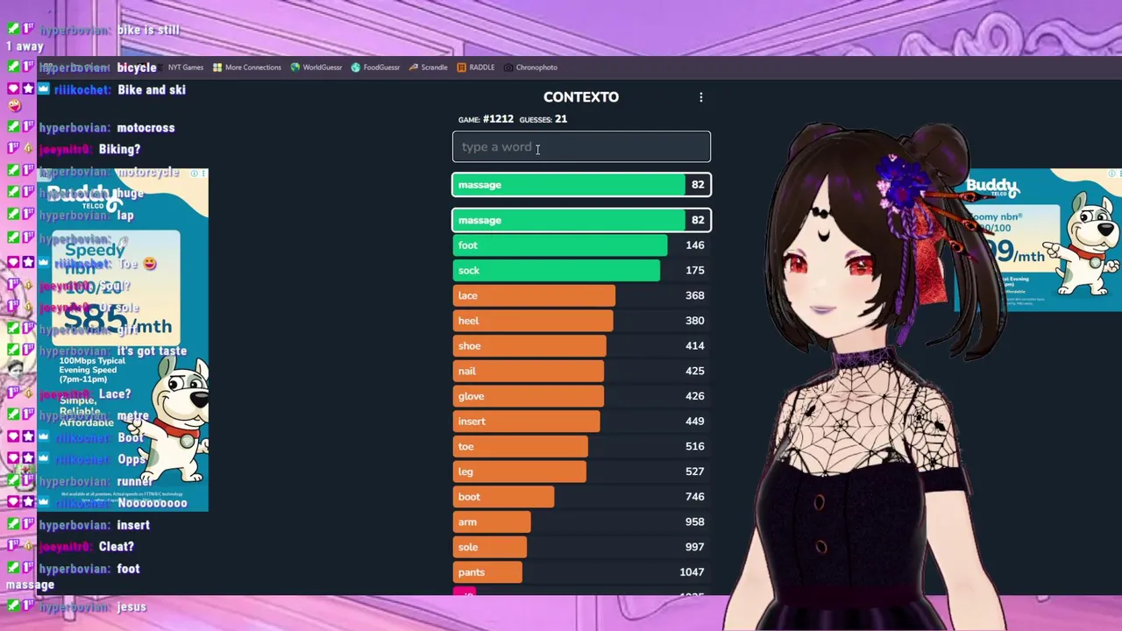Open the Chronophoto bookmark
1122x631 pixels.
[x=530, y=67]
